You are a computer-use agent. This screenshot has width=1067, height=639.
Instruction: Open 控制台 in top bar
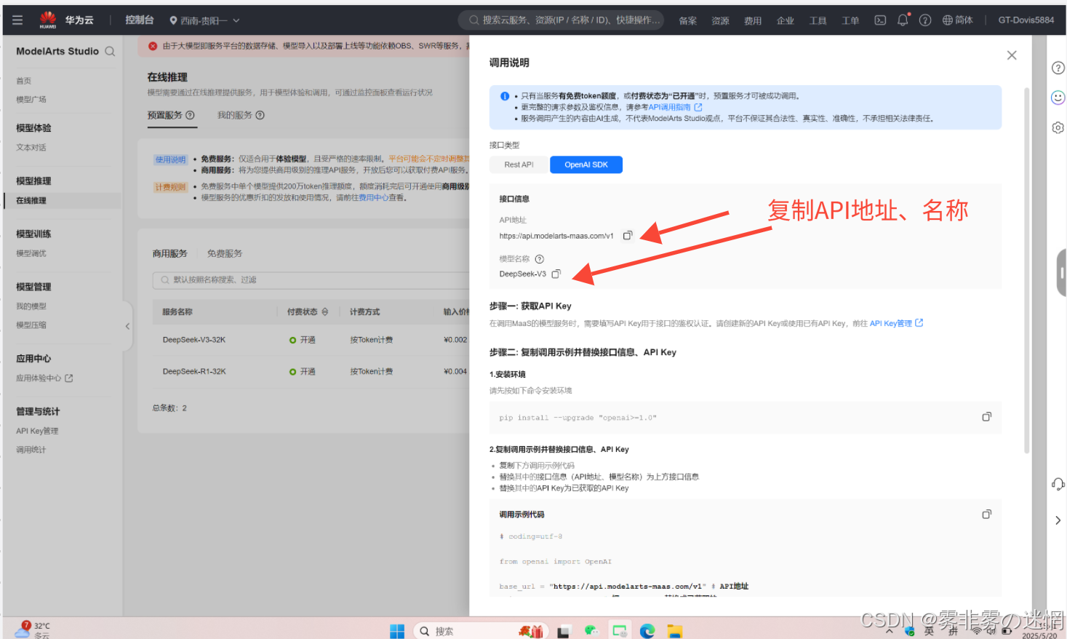140,20
